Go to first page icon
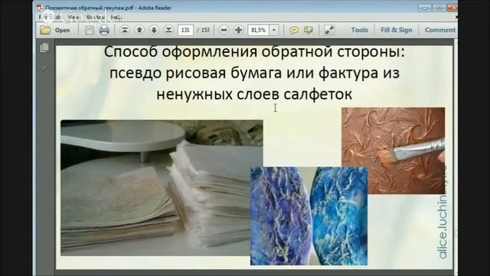490x276 pixels. click(x=125, y=30)
